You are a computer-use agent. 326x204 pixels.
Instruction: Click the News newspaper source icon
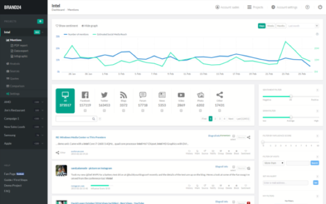[162, 95]
